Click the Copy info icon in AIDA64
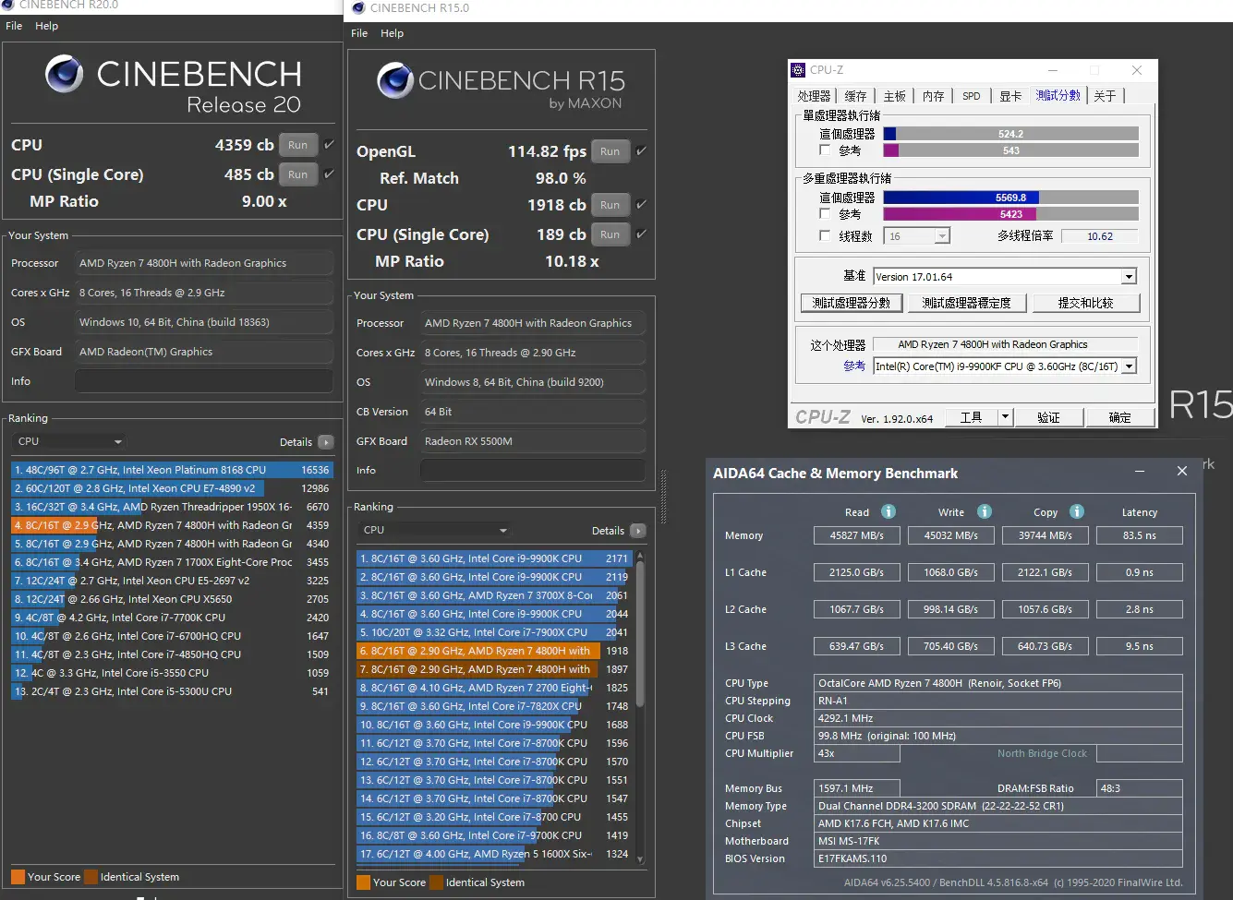The image size is (1233, 900). (x=1077, y=511)
